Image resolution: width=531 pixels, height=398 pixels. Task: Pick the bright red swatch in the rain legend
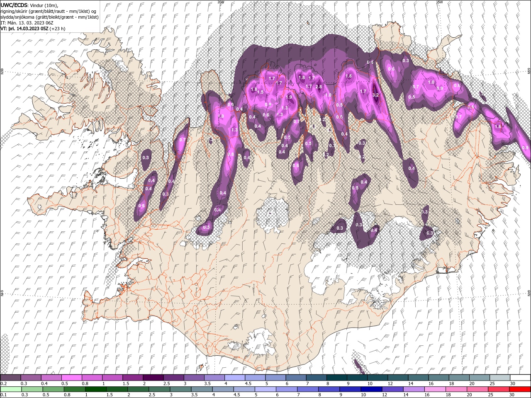click(520, 389)
